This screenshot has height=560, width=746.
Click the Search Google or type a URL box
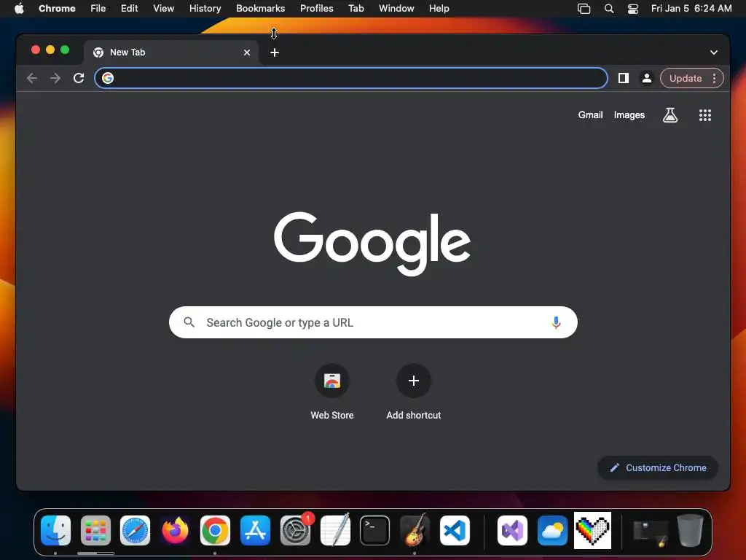(x=373, y=322)
